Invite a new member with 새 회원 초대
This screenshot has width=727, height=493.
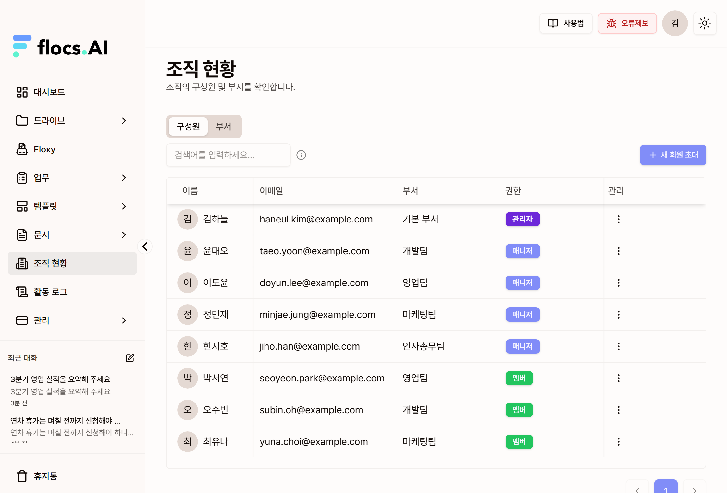pyautogui.click(x=673, y=155)
